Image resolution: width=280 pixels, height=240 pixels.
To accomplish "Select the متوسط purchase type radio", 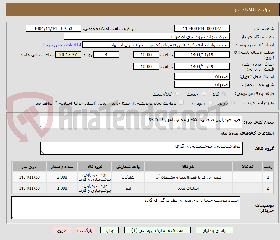I will pos(210,103).
